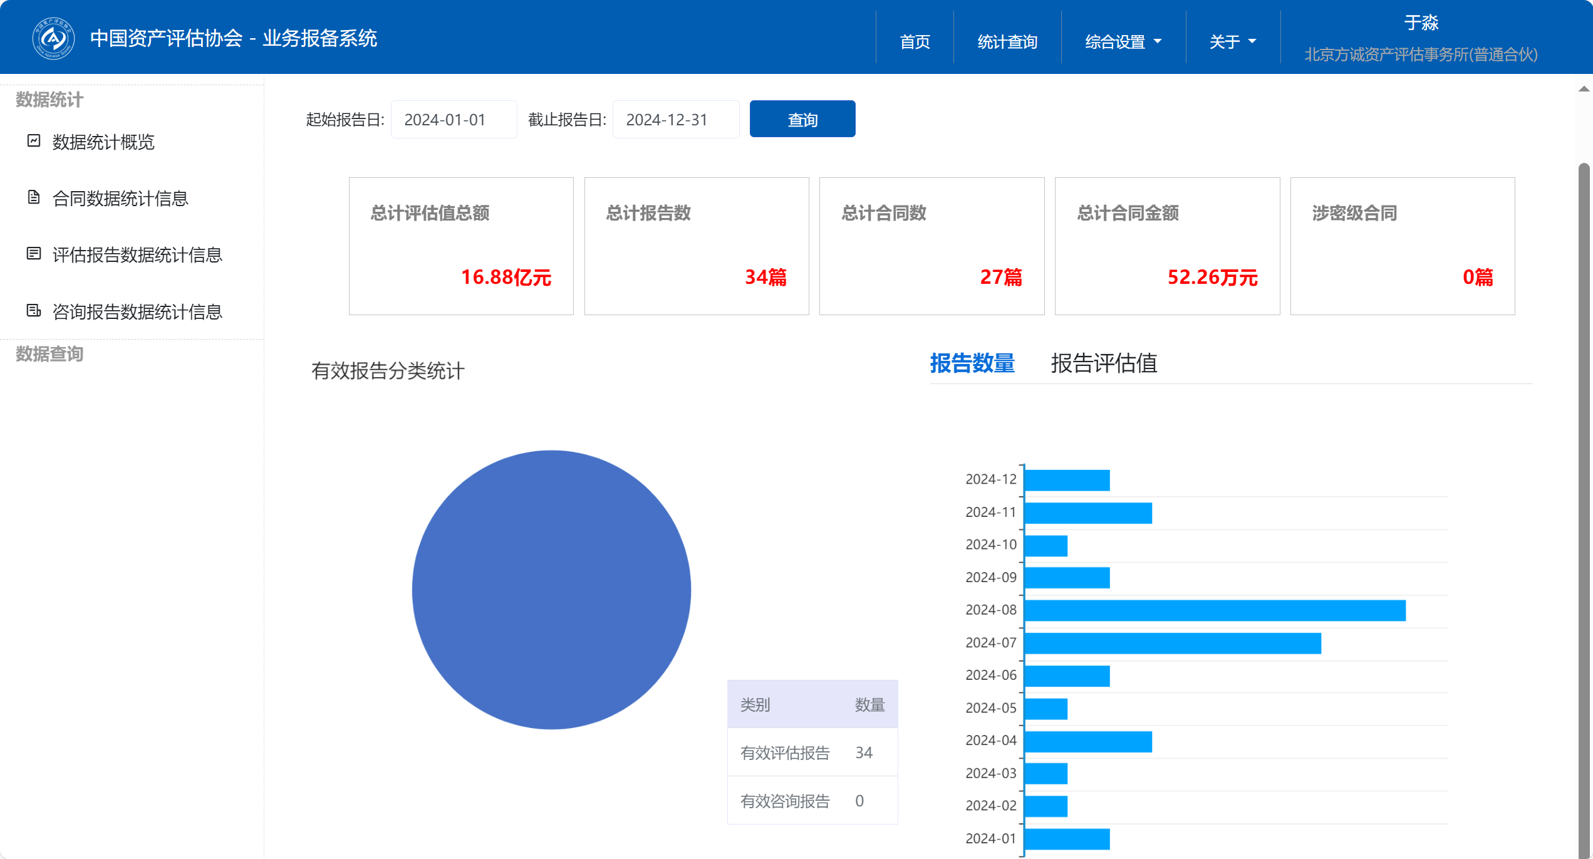Viewport: 1593px width, 859px height.
Task: Click the association logo icon
Action: (53, 39)
